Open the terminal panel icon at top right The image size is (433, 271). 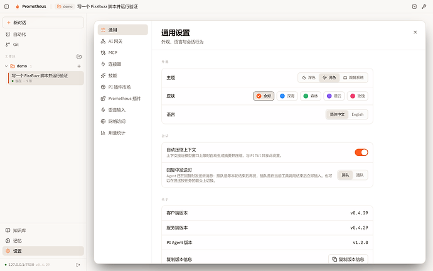coord(414,6)
